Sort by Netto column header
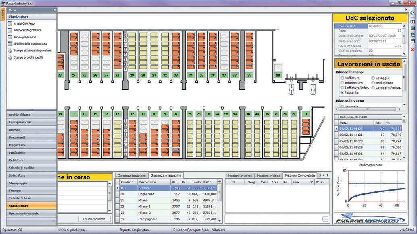This screenshot has width=417, height=234. point(210,182)
